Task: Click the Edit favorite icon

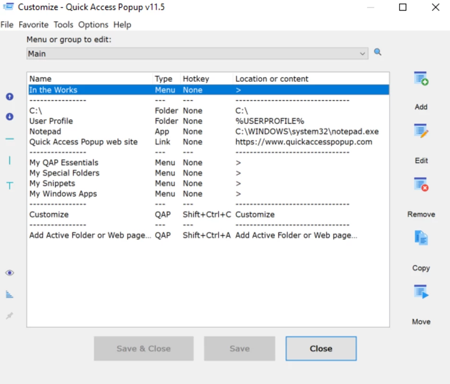Action: pyautogui.click(x=421, y=132)
